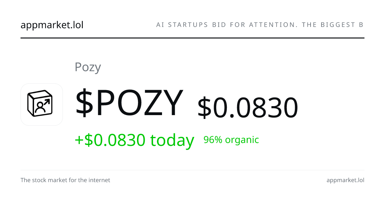
Task: Click the cube outline of Pozy logo
Action: 39,104
